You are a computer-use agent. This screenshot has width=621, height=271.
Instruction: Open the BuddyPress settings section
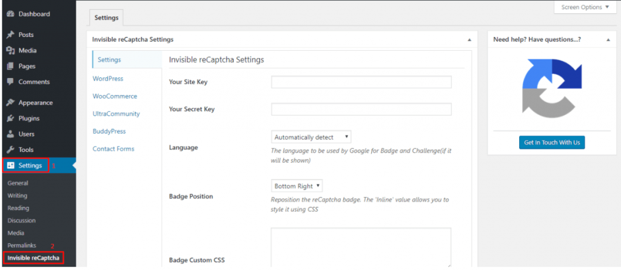click(x=109, y=131)
